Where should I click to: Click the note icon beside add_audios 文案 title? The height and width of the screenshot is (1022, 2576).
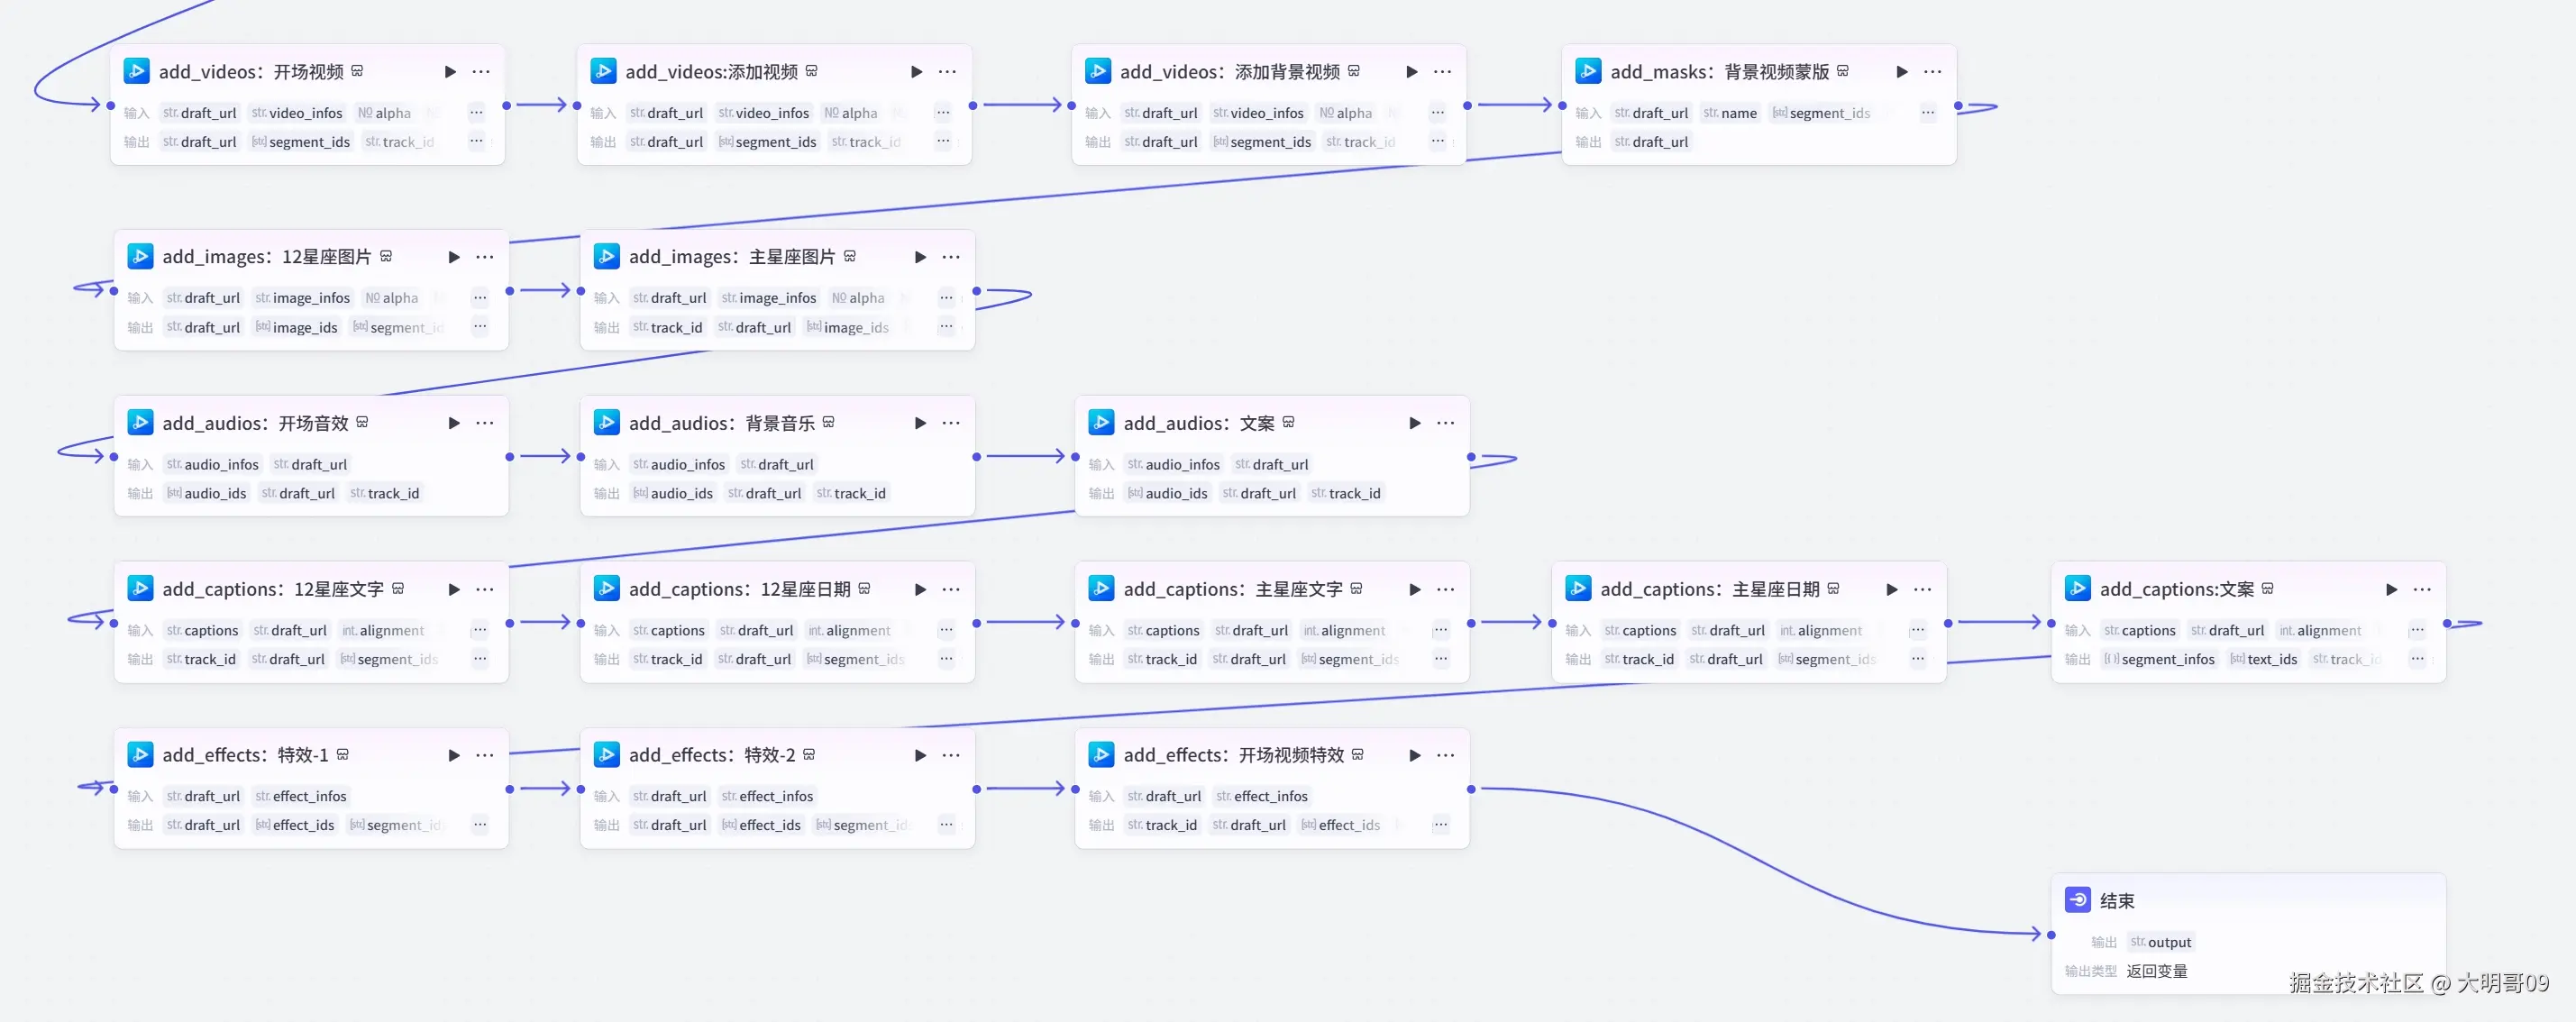coord(1288,423)
